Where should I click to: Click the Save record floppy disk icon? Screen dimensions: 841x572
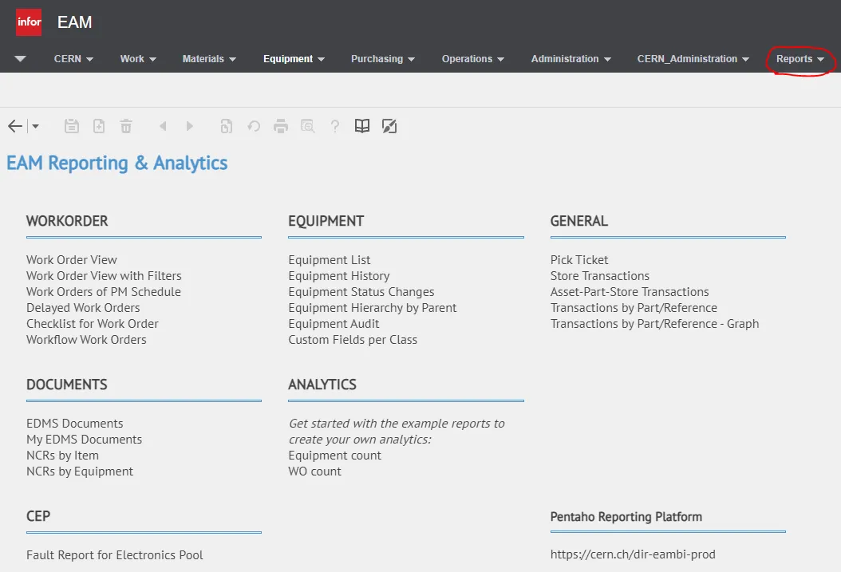[x=71, y=127]
